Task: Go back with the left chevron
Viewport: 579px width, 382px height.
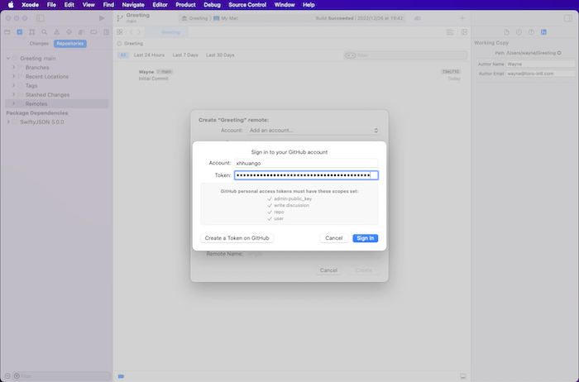Action: (x=131, y=32)
